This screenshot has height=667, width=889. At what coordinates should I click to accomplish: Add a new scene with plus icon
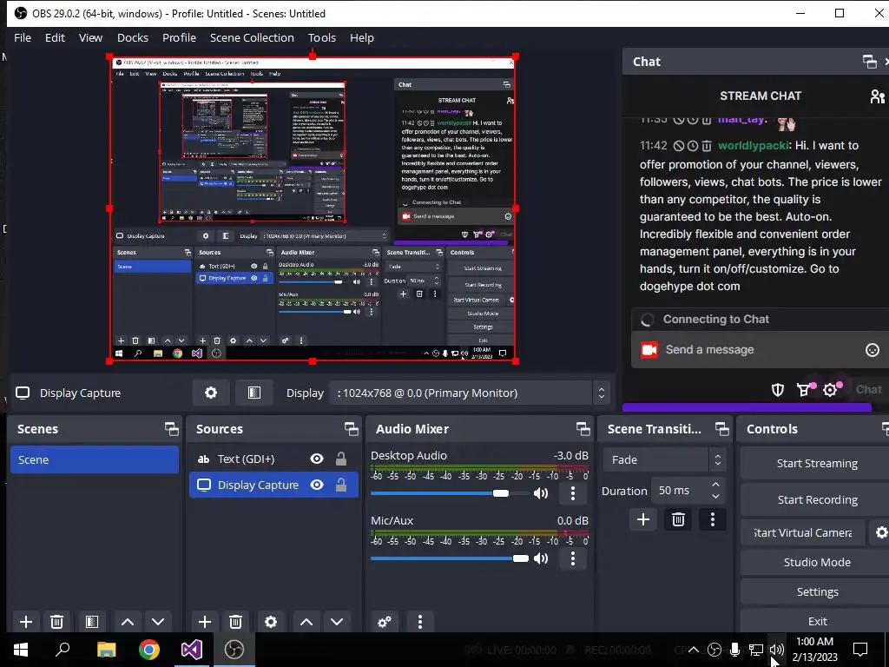click(x=25, y=622)
